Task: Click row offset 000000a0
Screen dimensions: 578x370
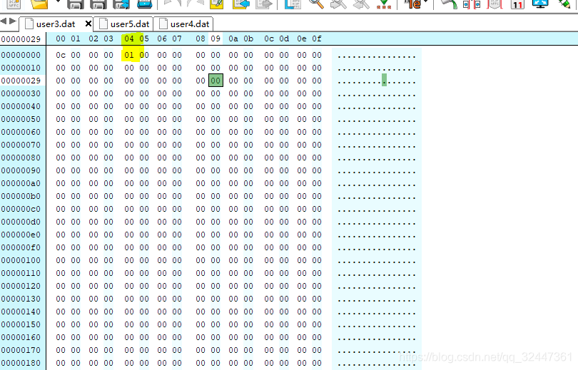Action: tap(21, 183)
